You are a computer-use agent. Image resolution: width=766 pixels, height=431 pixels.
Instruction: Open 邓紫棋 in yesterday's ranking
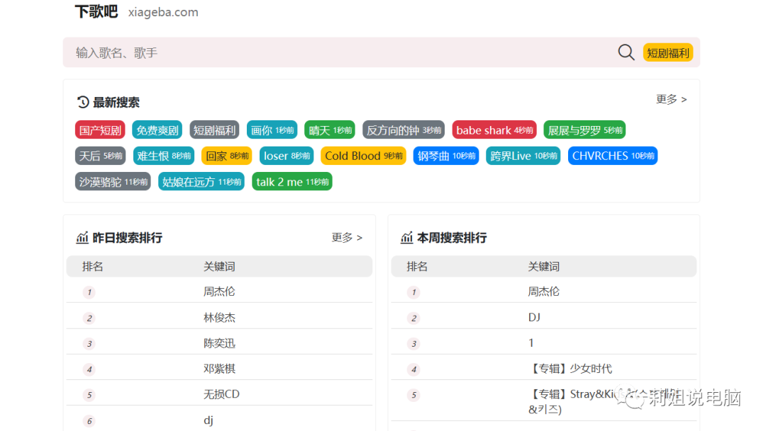point(219,369)
